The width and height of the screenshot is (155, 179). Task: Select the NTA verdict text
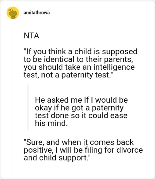tap(31, 36)
